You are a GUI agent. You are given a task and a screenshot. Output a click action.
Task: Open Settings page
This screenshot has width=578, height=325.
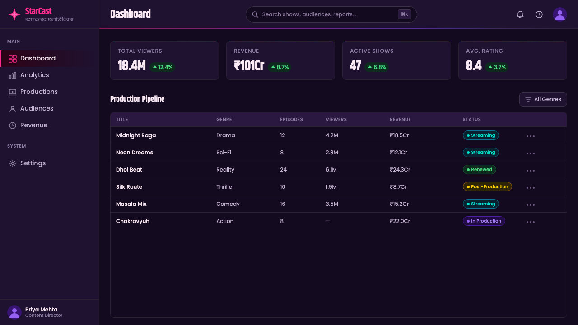(50, 163)
